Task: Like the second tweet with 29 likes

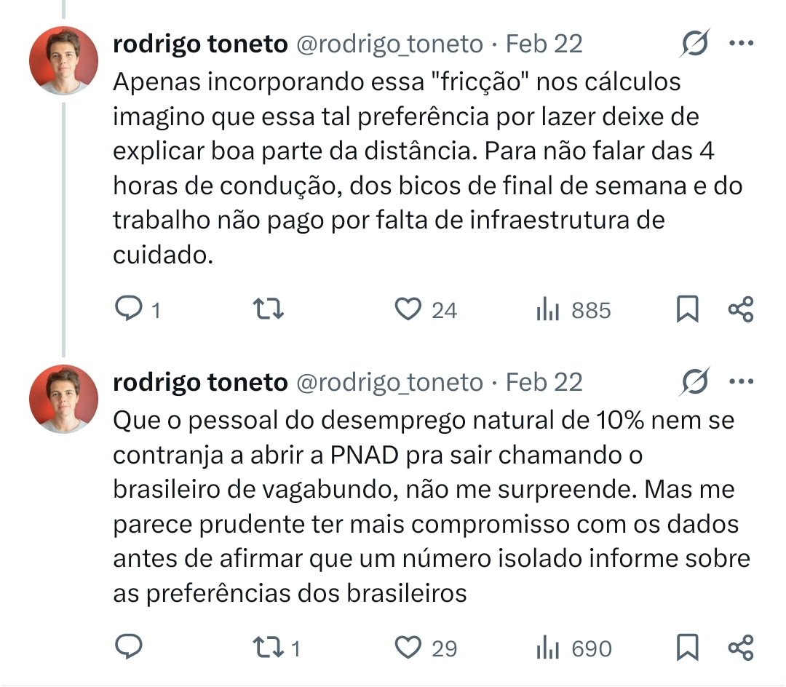Action: tap(408, 647)
